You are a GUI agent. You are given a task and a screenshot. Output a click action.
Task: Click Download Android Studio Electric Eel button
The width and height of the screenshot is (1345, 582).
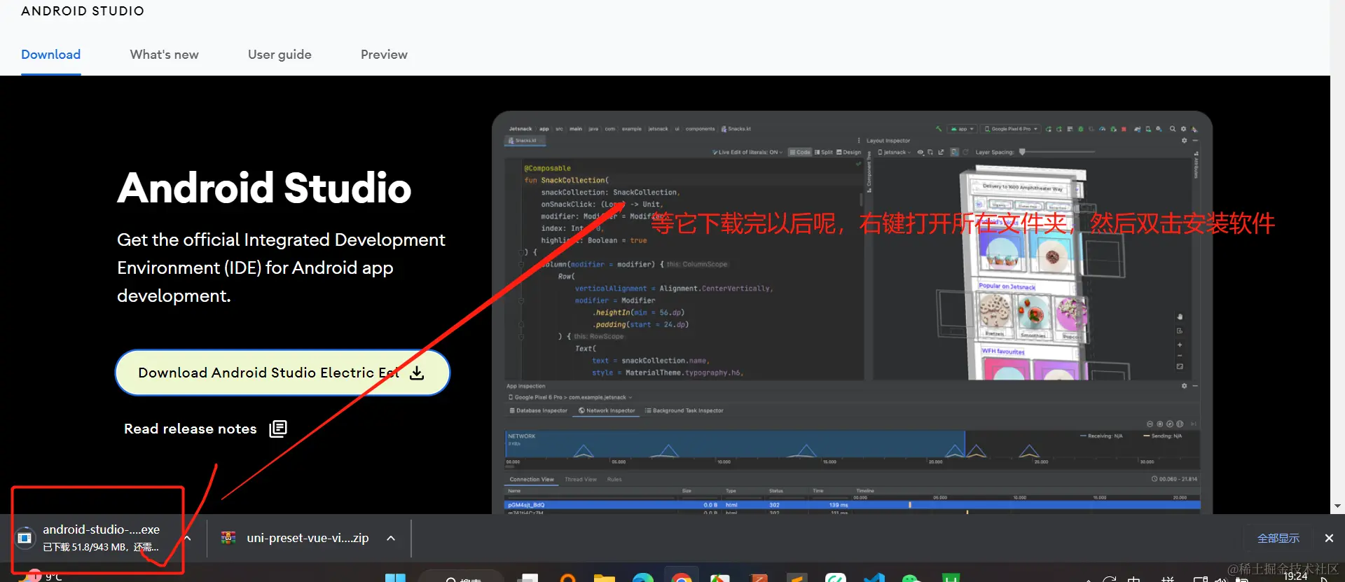click(x=282, y=373)
